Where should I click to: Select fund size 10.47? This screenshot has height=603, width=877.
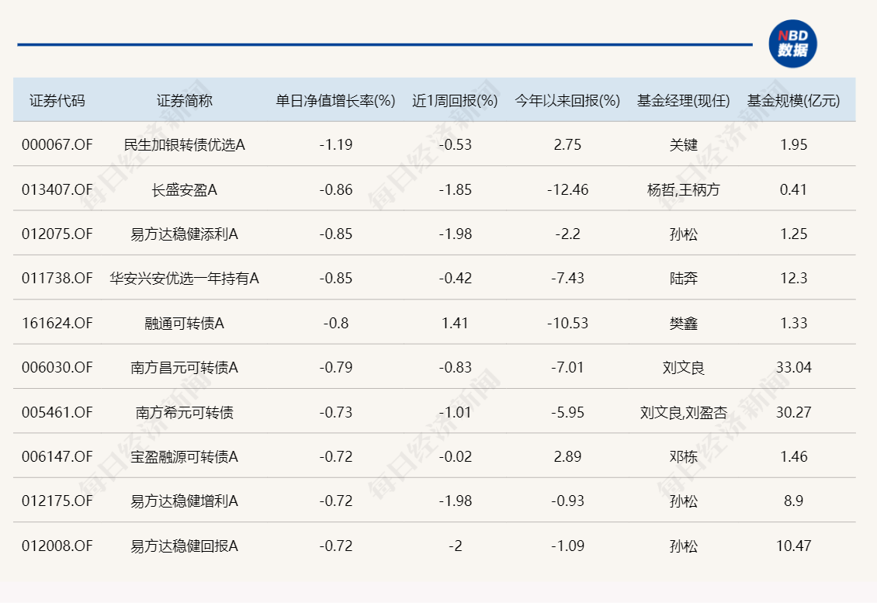794,546
